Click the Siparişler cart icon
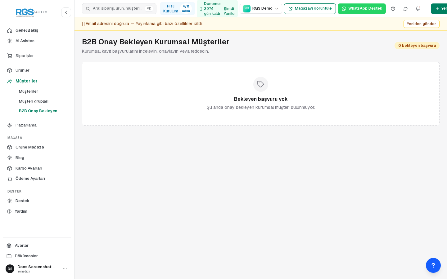 tap(10, 56)
